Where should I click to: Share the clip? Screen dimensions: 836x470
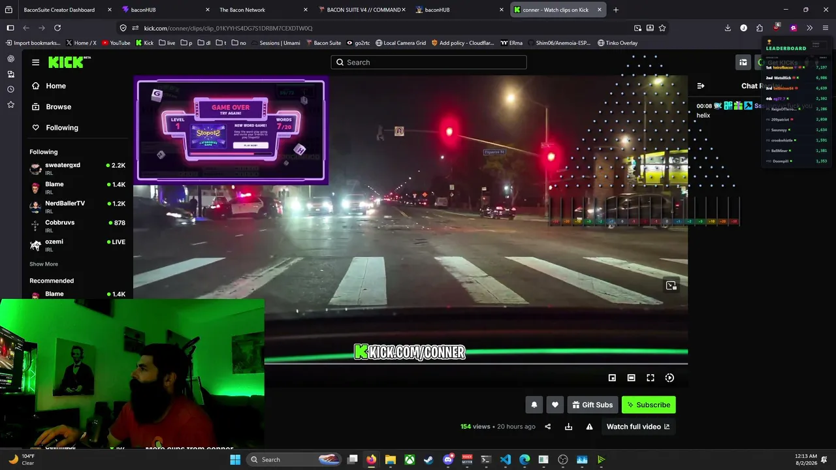(x=548, y=427)
